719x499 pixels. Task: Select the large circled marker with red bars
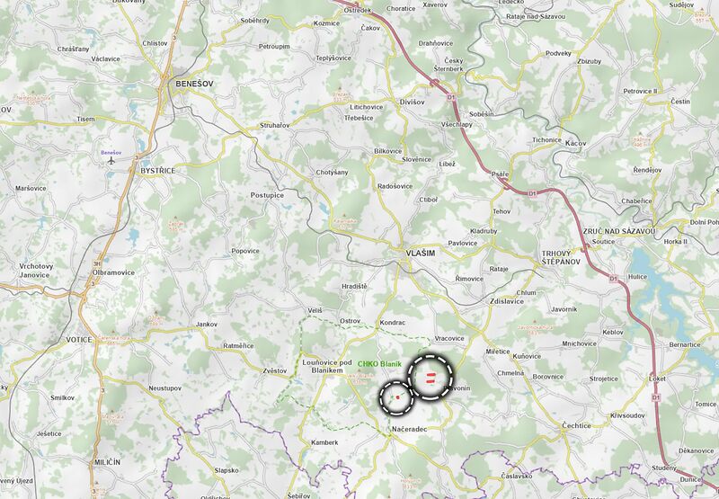pos(431,378)
